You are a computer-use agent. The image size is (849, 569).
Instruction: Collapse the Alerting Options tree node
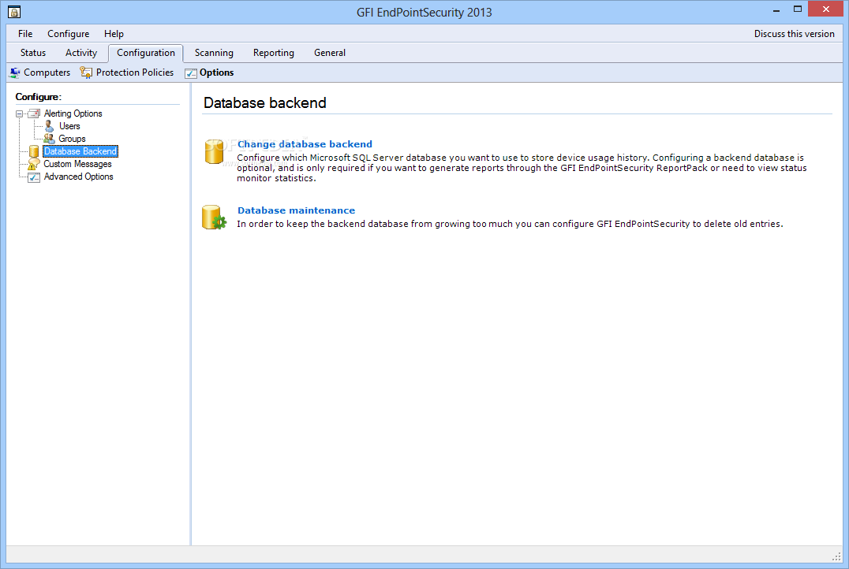[20, 113]
